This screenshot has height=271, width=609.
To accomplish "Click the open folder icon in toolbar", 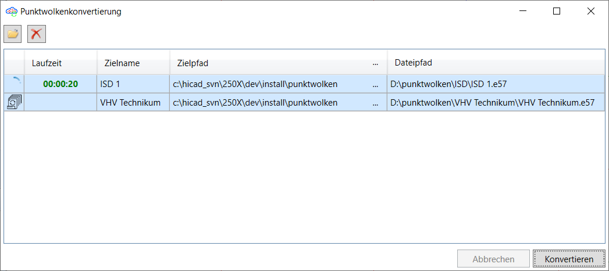I will (13, 34).
